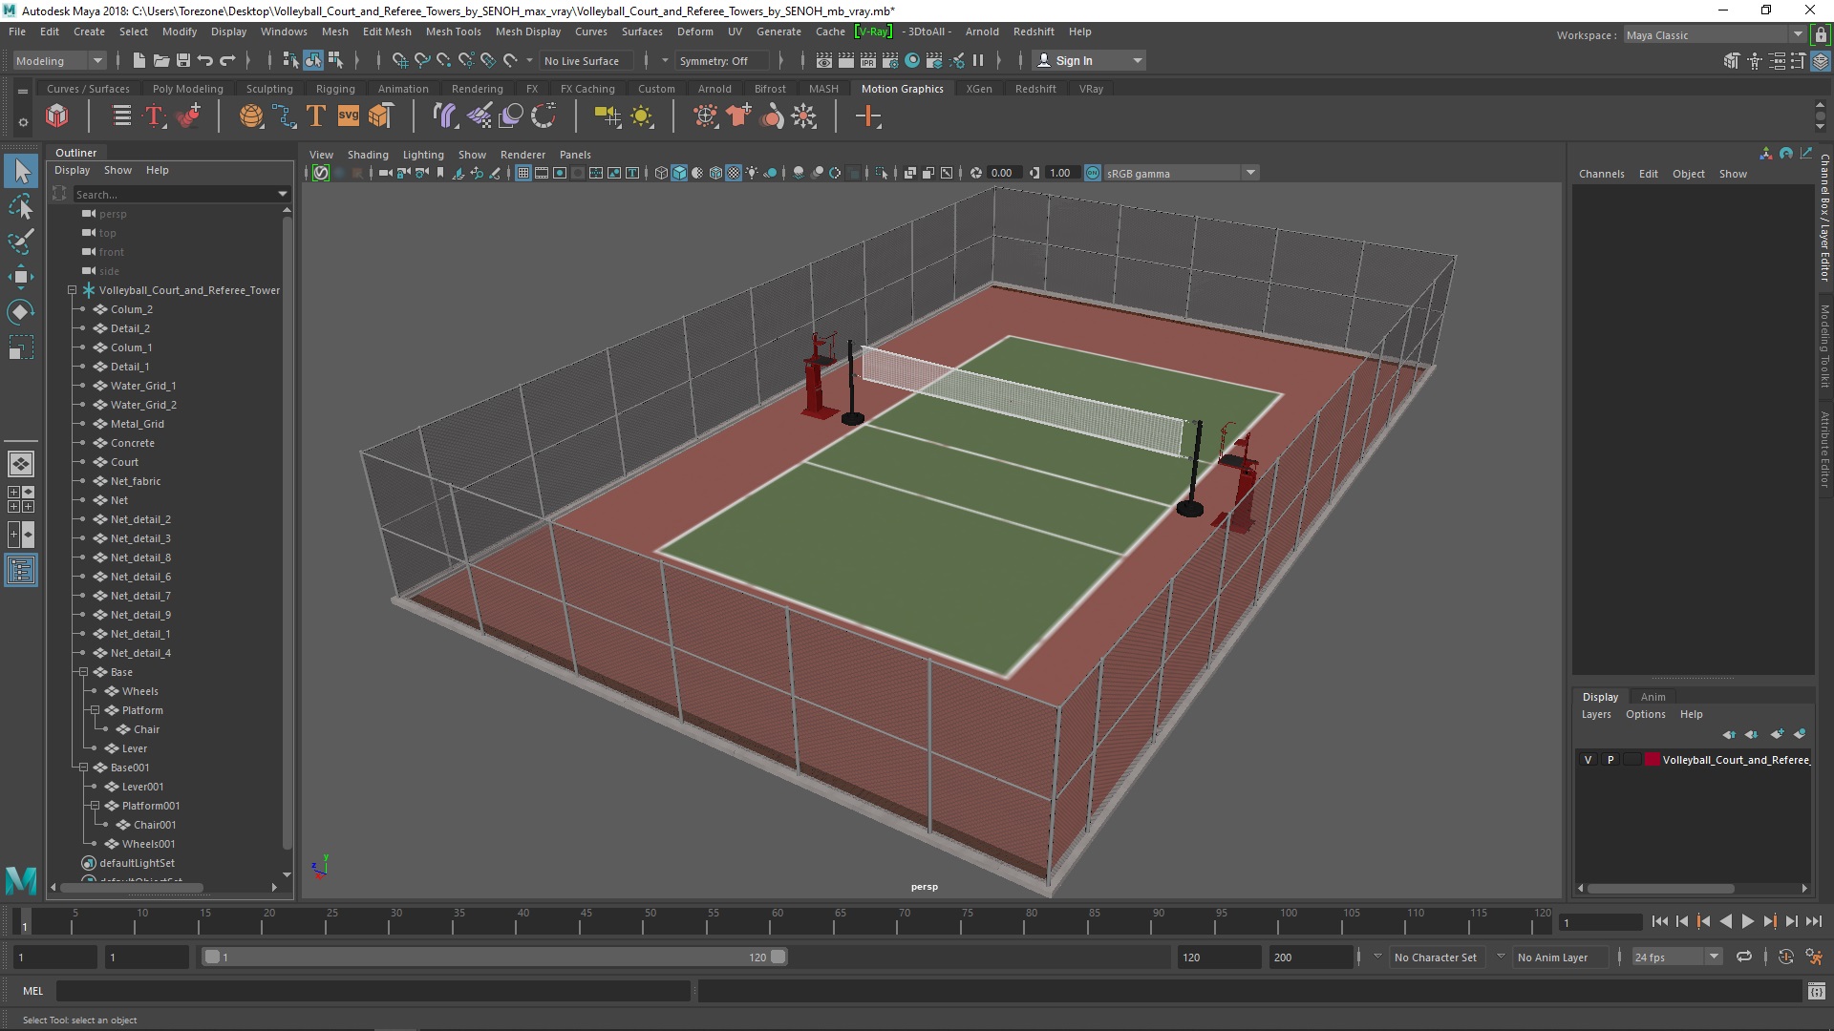
Task: Click the 3D Type shelf icon
Action: tap(315, 116)
